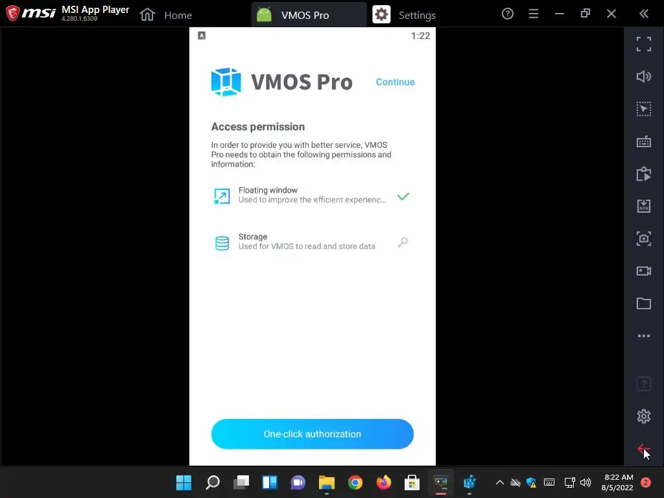Open the notification badge showing 2
Screen dimensions: 664x498
pyautogui.click(x=645, y=482)
